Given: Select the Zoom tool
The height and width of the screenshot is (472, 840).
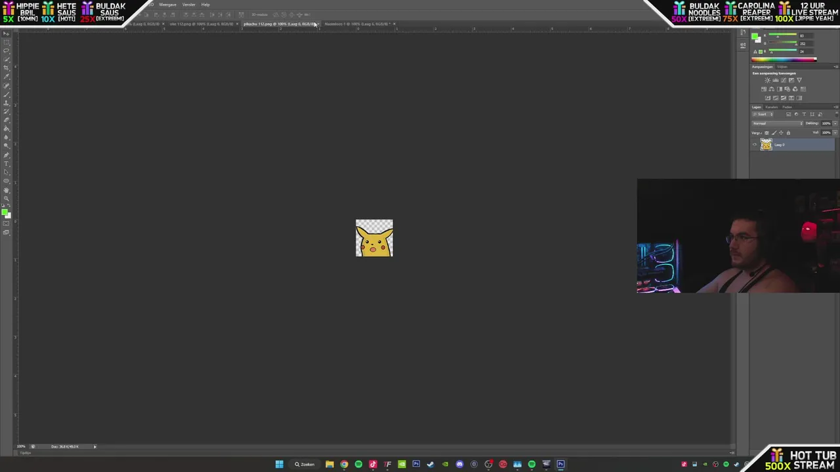Looking at the screenshot, I should [7, 199].
